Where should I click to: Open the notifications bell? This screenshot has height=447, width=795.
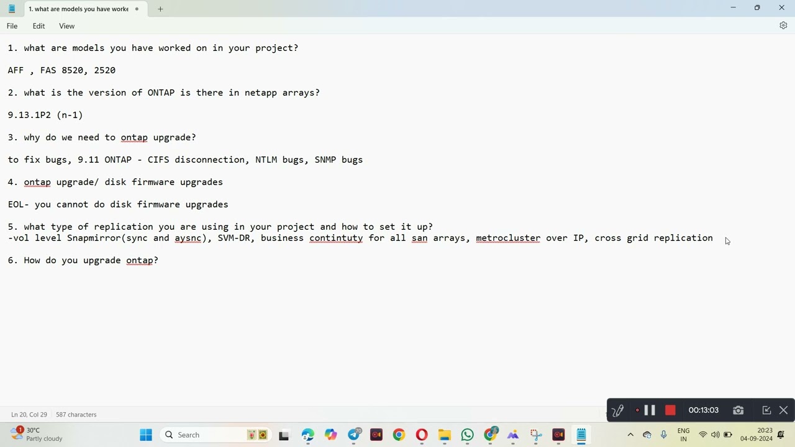(781, 435)
